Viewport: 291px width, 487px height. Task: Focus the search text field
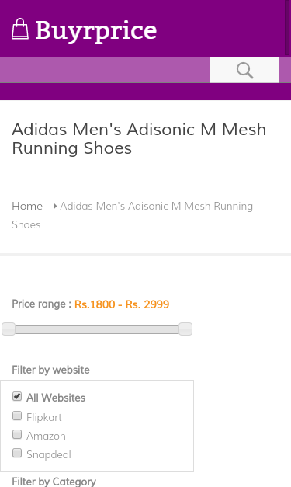point(105,70)
